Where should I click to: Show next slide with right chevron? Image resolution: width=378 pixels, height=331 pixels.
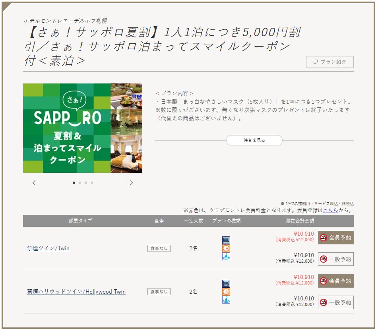(x=131, y=183)
